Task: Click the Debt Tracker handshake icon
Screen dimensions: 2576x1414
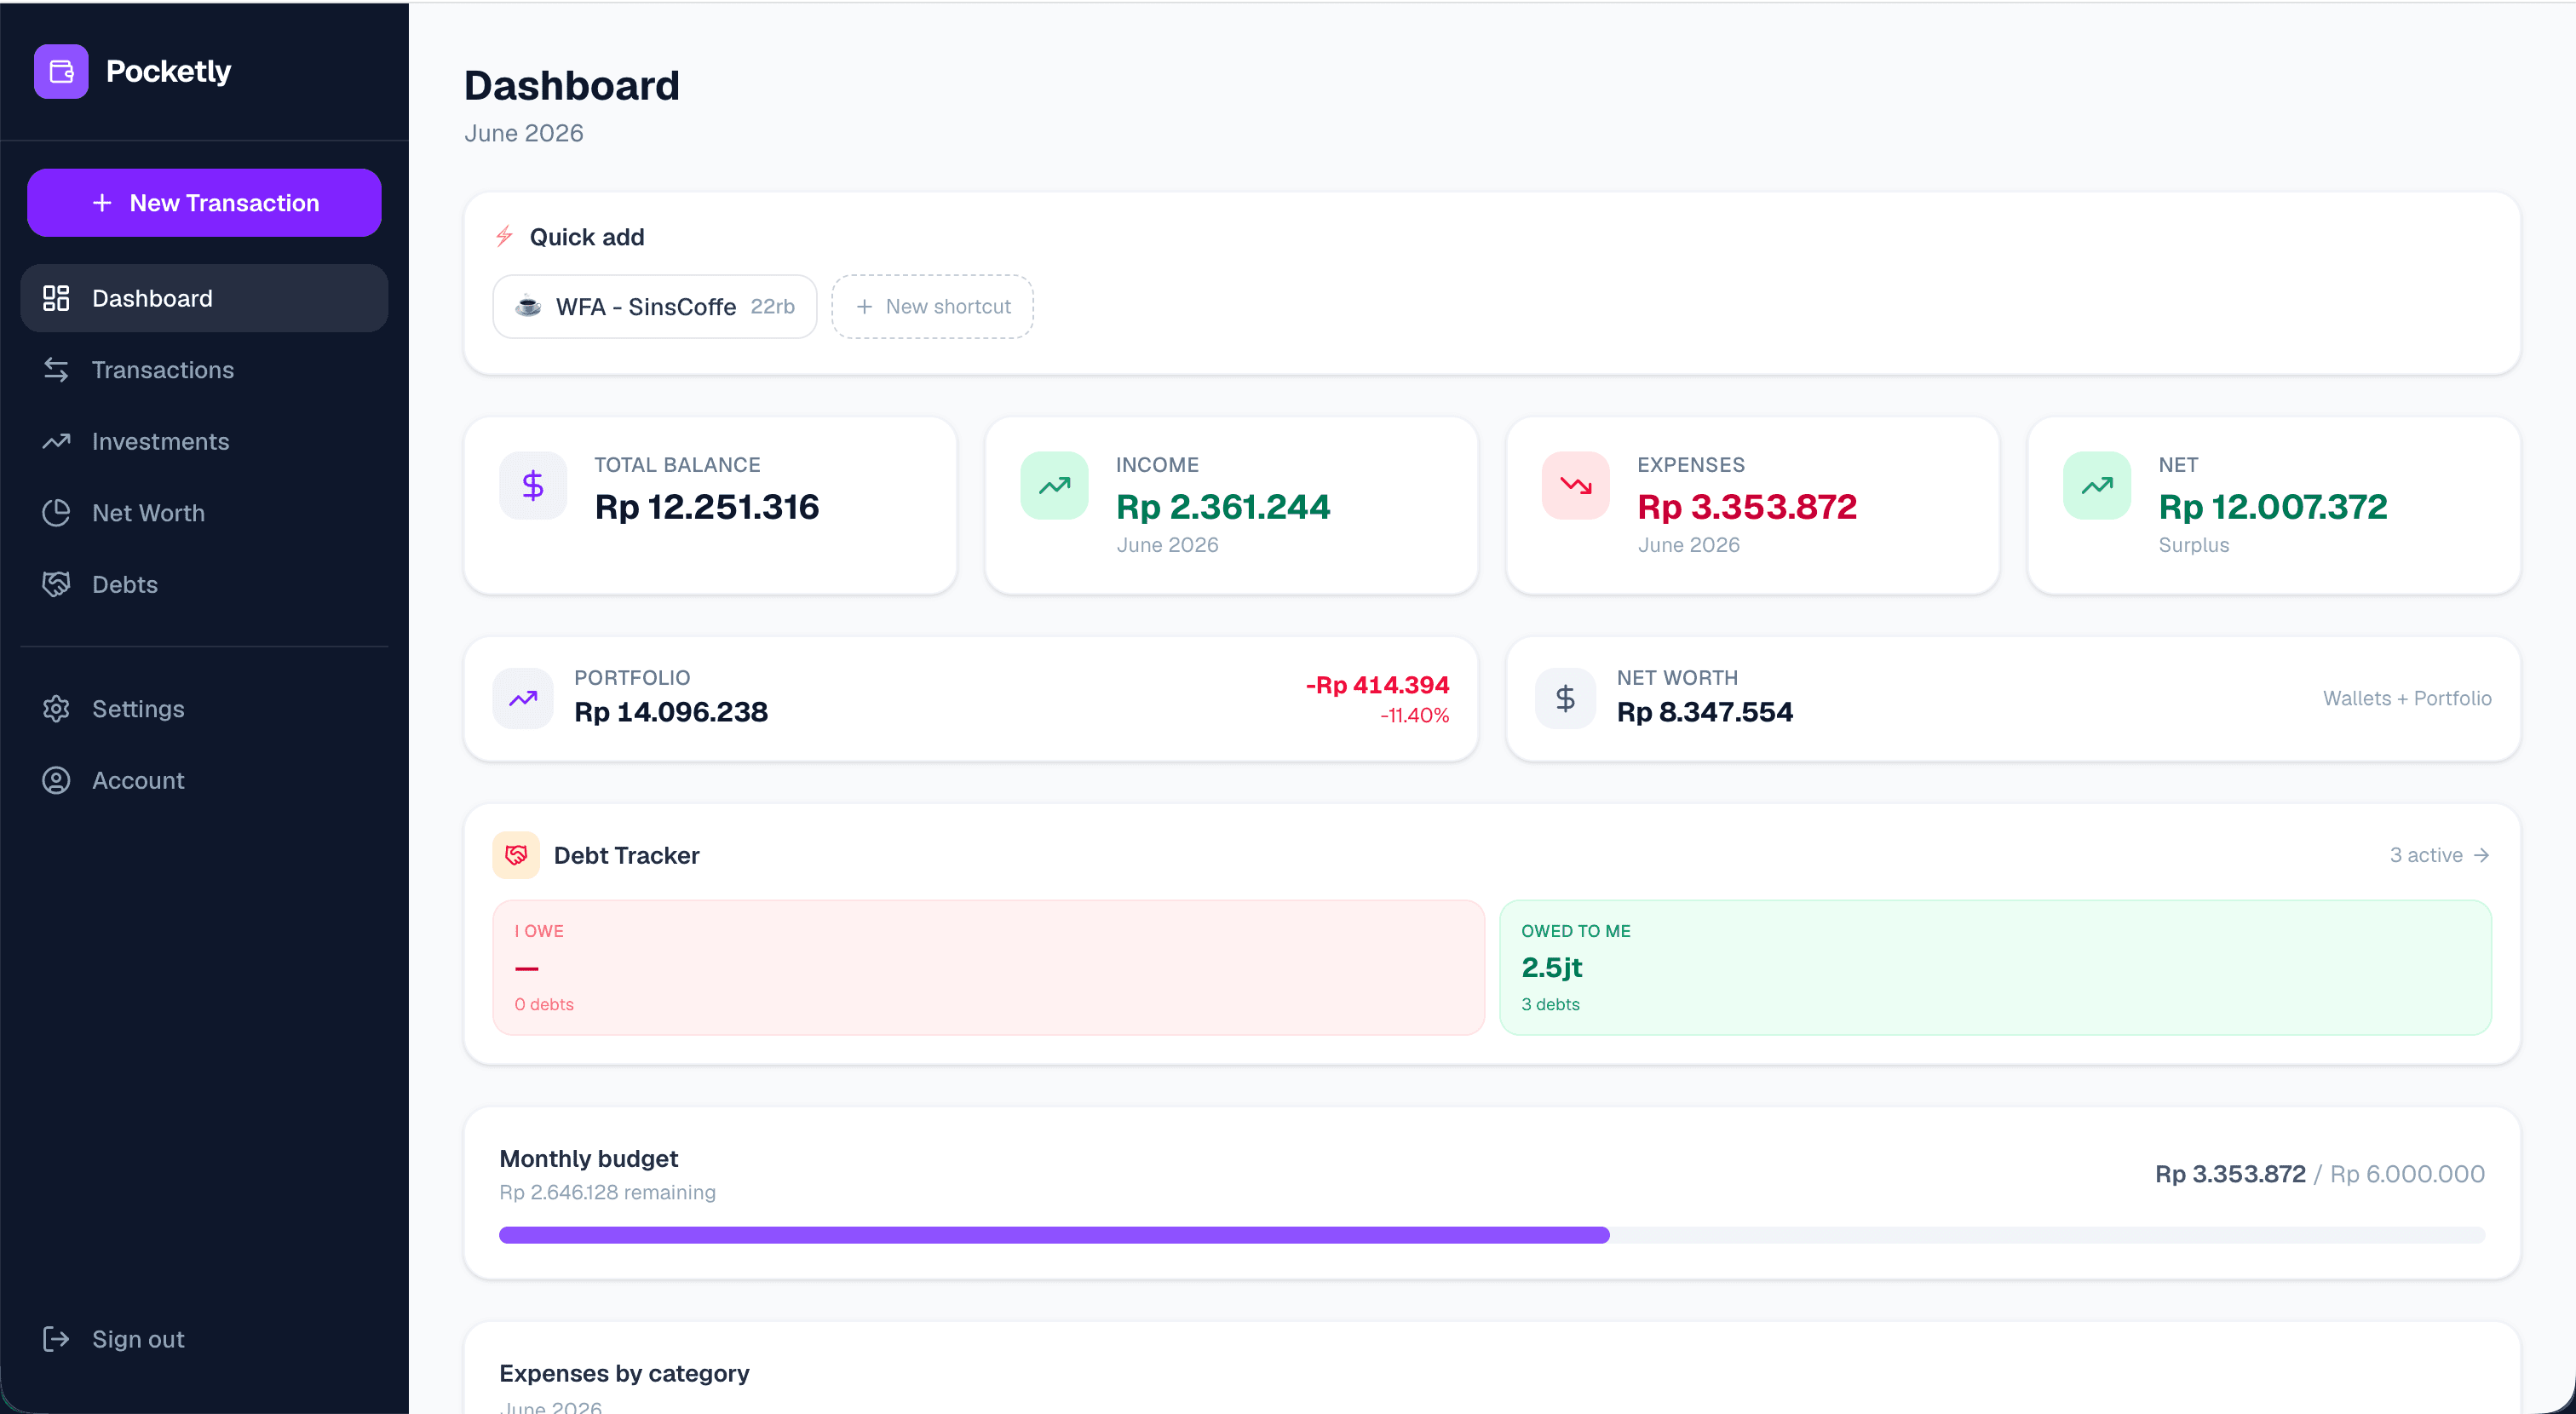Action: 516,855
